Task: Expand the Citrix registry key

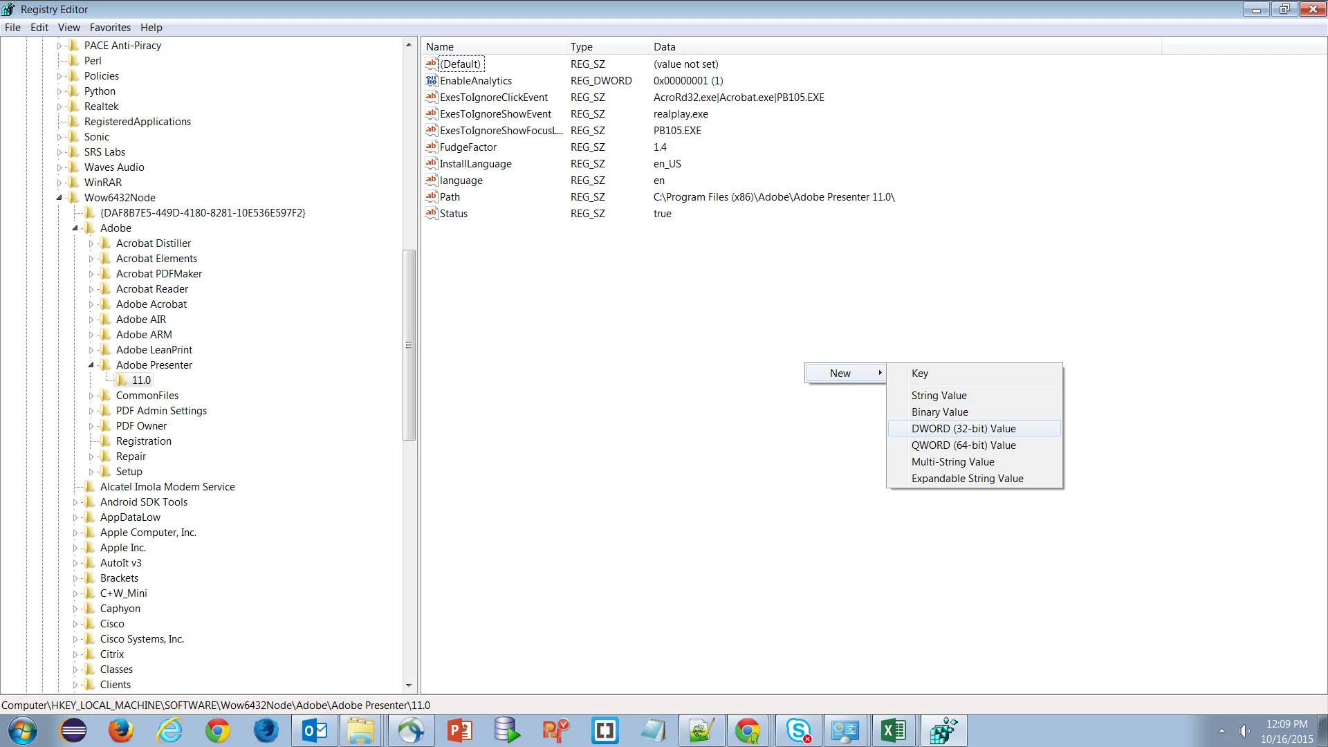Action: coord(75,654)
